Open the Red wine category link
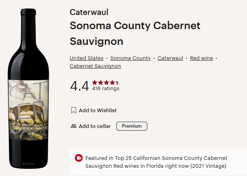 point(201,58)
